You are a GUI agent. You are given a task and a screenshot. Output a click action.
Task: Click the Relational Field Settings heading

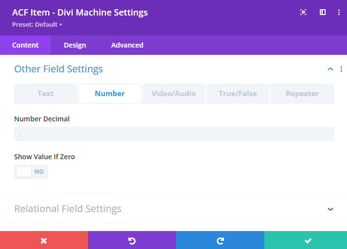tap(68, 209)
